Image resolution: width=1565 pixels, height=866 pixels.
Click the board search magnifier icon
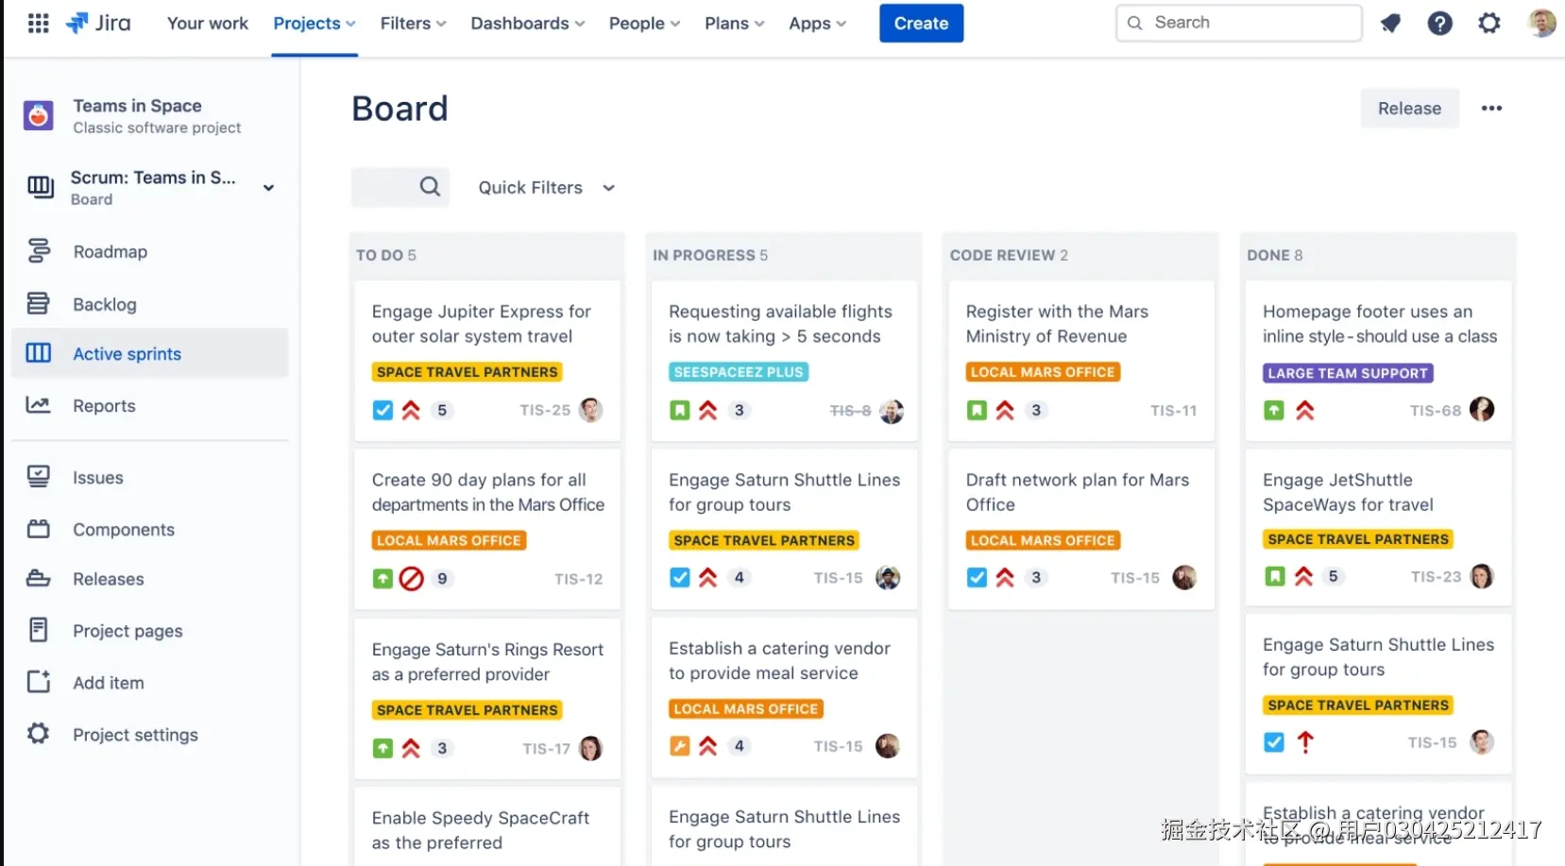[x=430, y=187]
